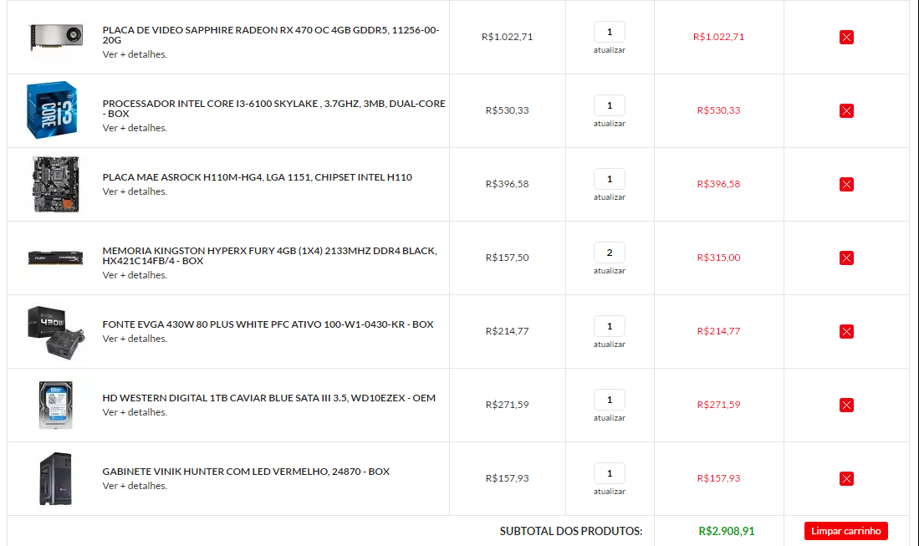Remove the Sapphire Radeon RX 470 from cart
The height and width of the screenshot is (546, 919).
(x=845, y=38)
